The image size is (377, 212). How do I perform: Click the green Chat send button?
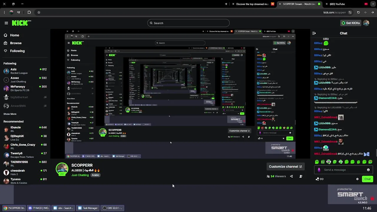[367, 179]
